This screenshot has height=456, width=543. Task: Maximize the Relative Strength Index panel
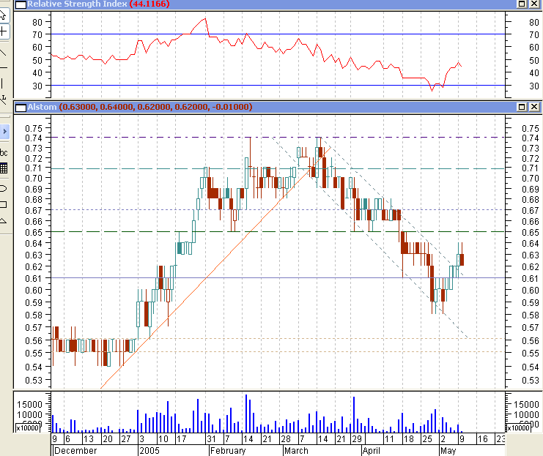(x=522, y=4)
